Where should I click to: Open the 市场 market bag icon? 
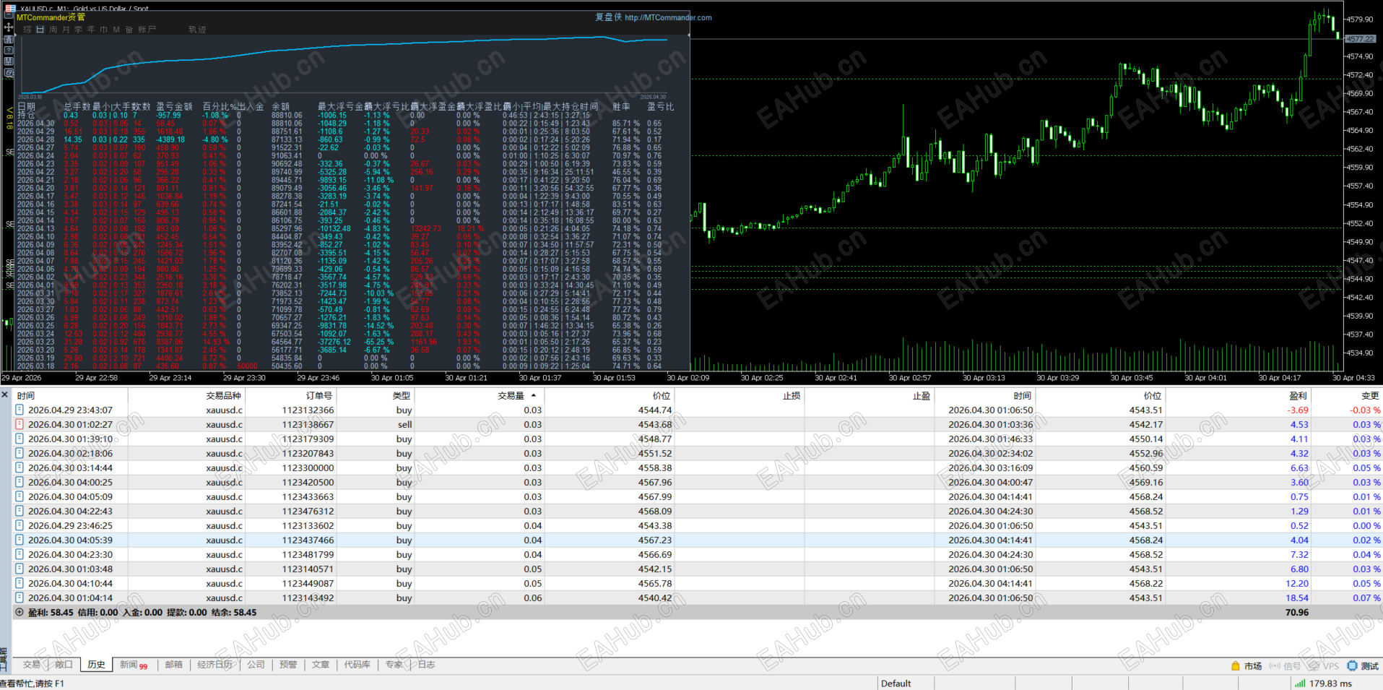tap(1235, 665)
